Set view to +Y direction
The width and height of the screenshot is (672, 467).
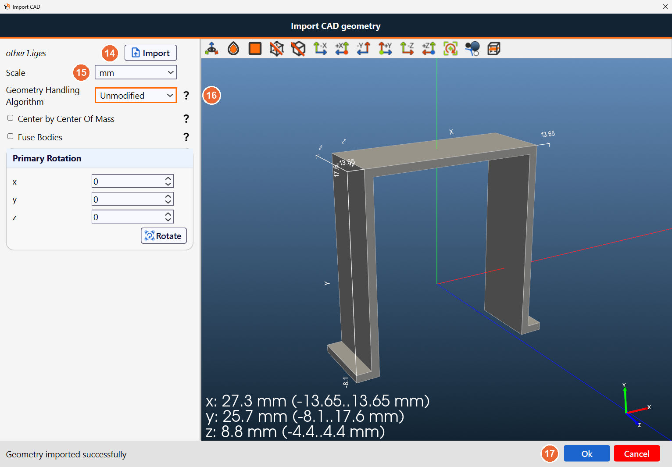coord(385,49)
